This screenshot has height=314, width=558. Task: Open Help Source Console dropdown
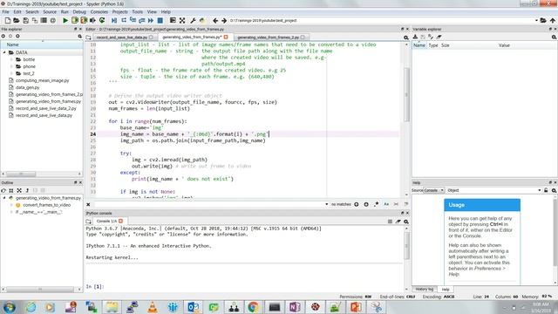(434, 190)
